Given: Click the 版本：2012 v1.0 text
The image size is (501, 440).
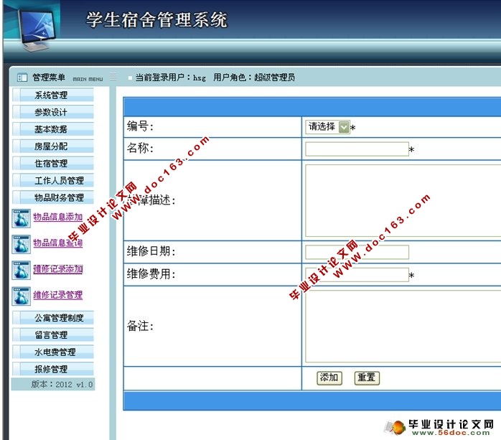Looking at the screenshot, I should click(62, 384).
